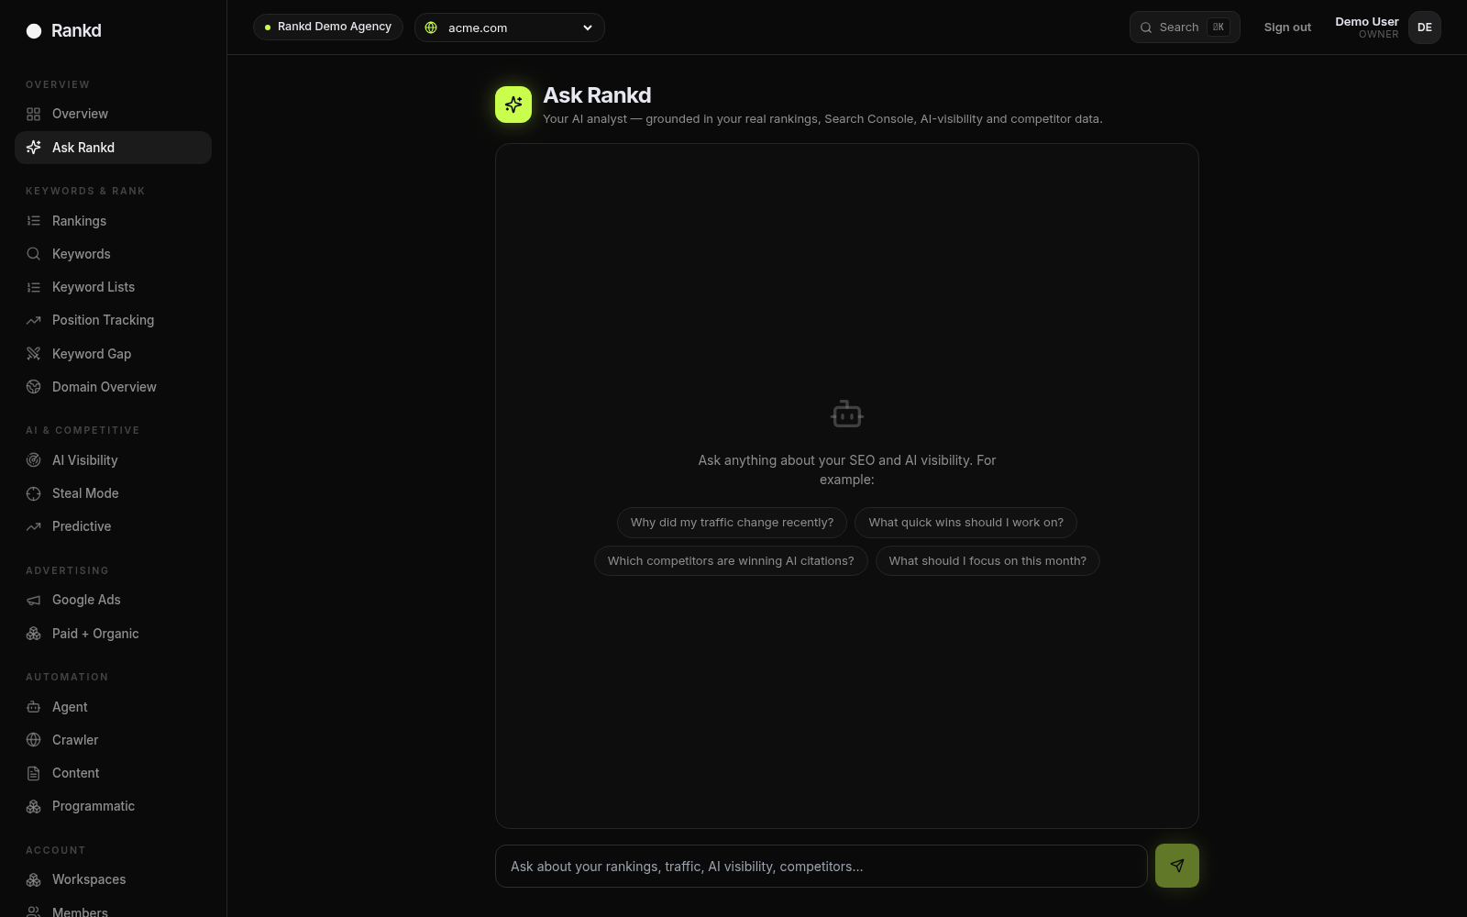Open the acme.com domain dropdown
Screen dimensions: 1467x917
[510, 28]
